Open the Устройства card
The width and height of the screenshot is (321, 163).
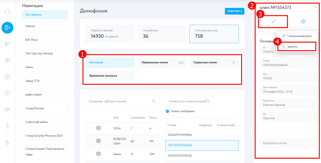pyautogui.click(x=162, y=34)
